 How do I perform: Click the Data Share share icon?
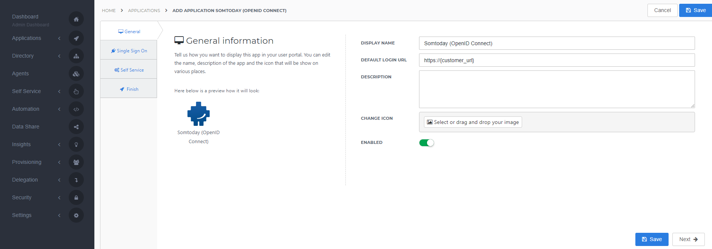pos(76,127)
